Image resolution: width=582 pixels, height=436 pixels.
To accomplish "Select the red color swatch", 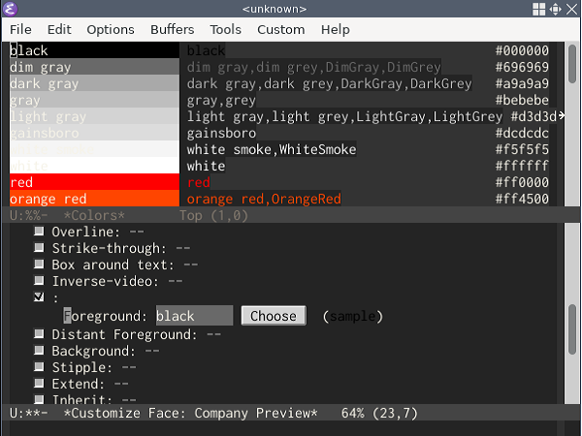I will (94, 182).
